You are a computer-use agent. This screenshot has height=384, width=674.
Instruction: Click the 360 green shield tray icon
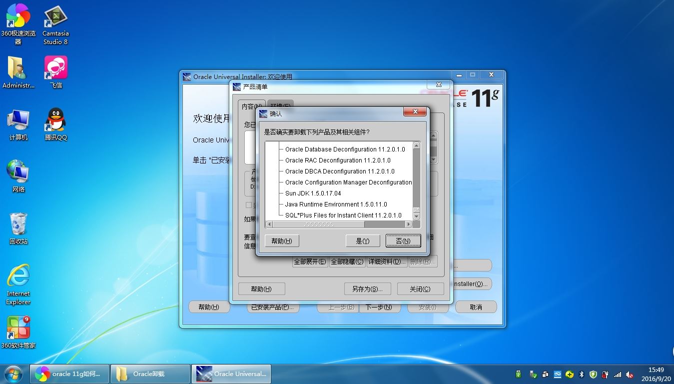click(593, 374)
